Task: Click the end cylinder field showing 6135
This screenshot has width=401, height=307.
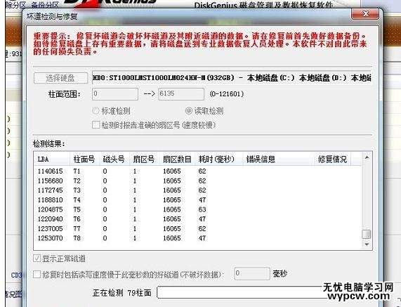Action: pos(181,94)
